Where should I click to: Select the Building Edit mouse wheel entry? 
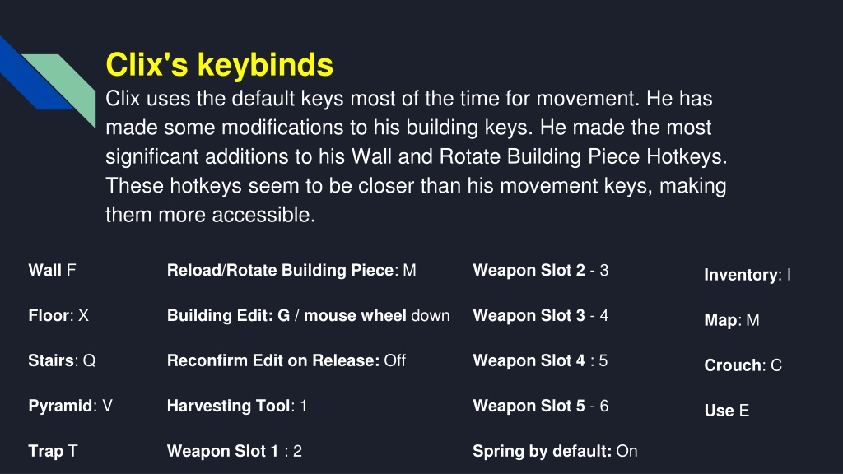(308, 315)
